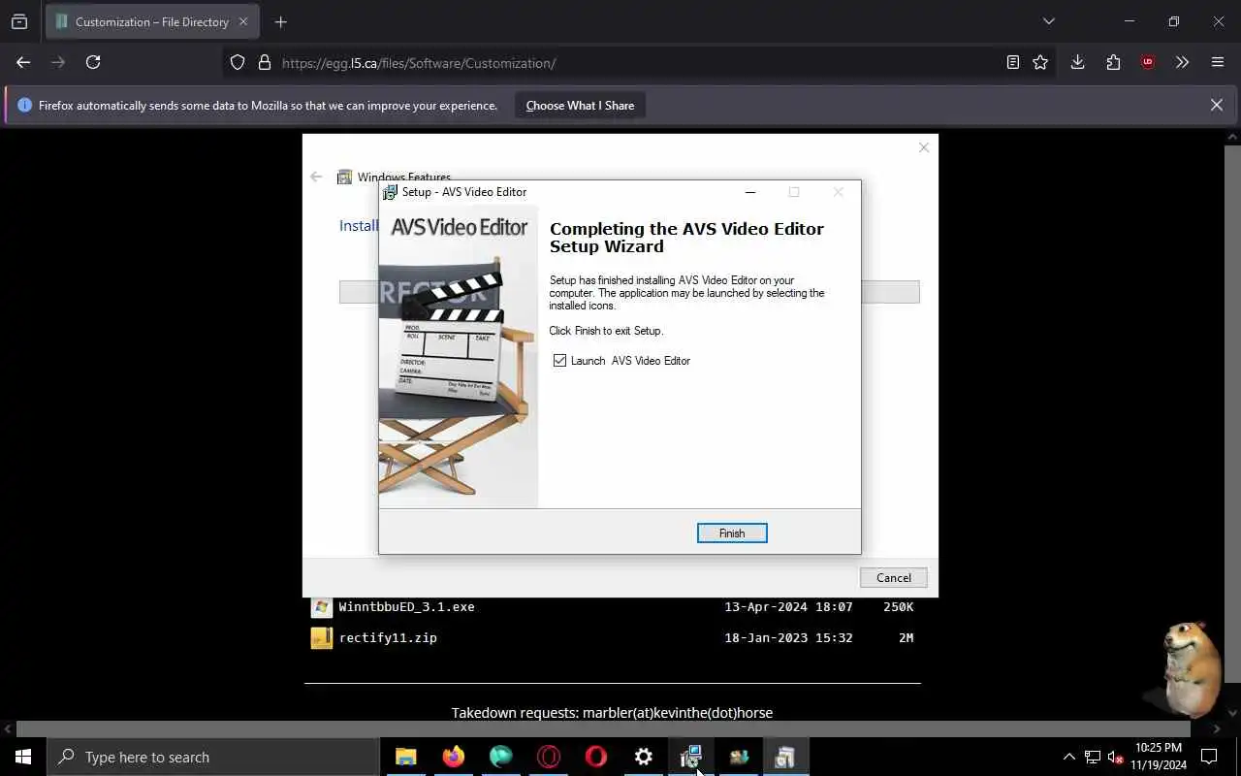Dismiss the Firefox data notification bar
Viewport: 1241px width, 776px height.
[x=1216, y=105]
